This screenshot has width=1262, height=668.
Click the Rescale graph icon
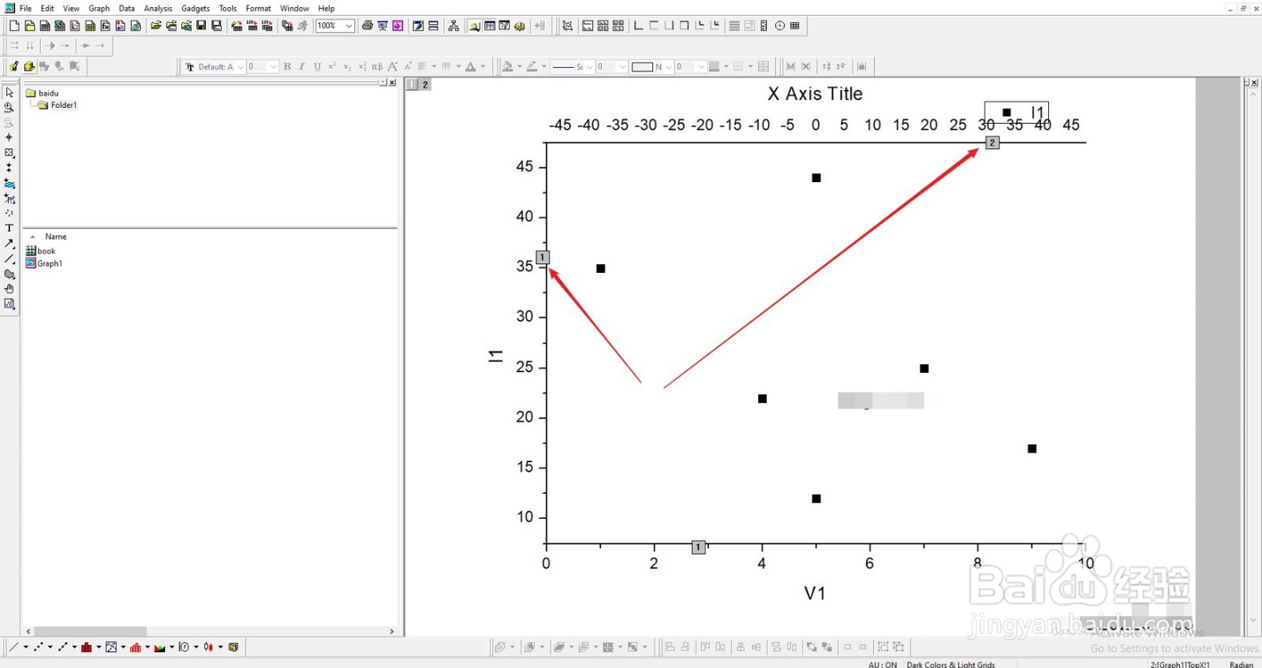567,26
